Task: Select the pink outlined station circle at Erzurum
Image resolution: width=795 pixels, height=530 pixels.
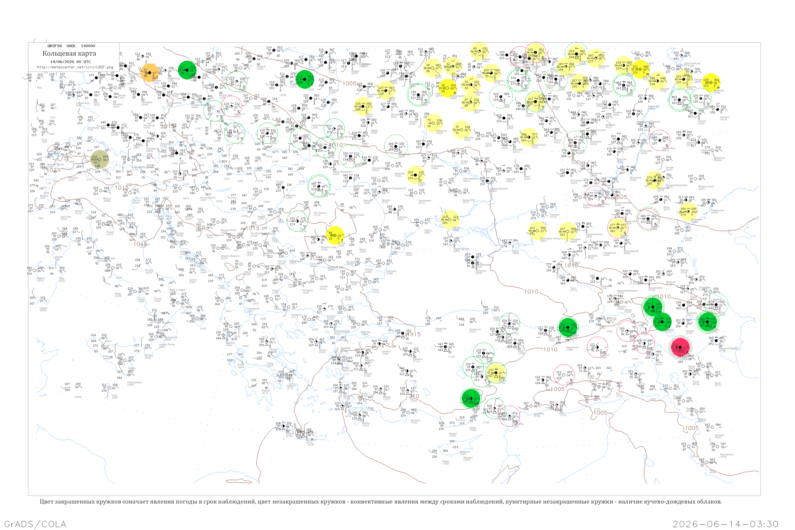Action: [x=598, y=347]
